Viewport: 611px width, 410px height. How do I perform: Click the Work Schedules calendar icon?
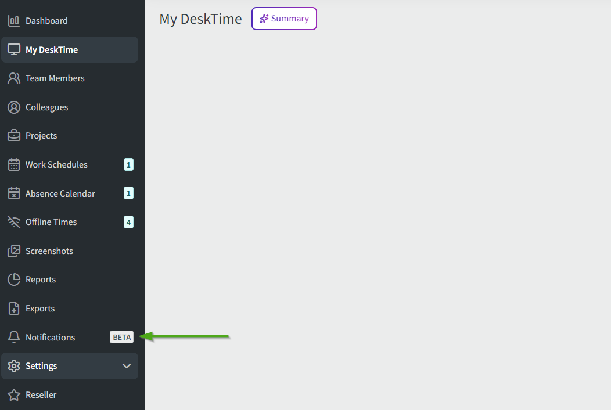[x=14, y=165]
